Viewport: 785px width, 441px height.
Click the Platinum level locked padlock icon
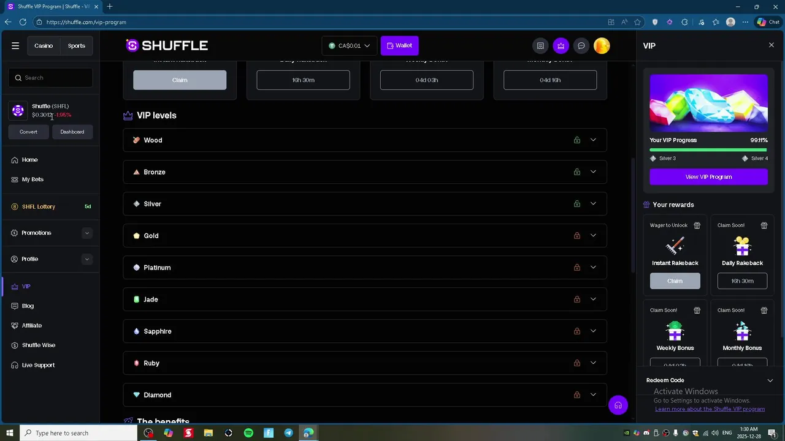[577, 268]
